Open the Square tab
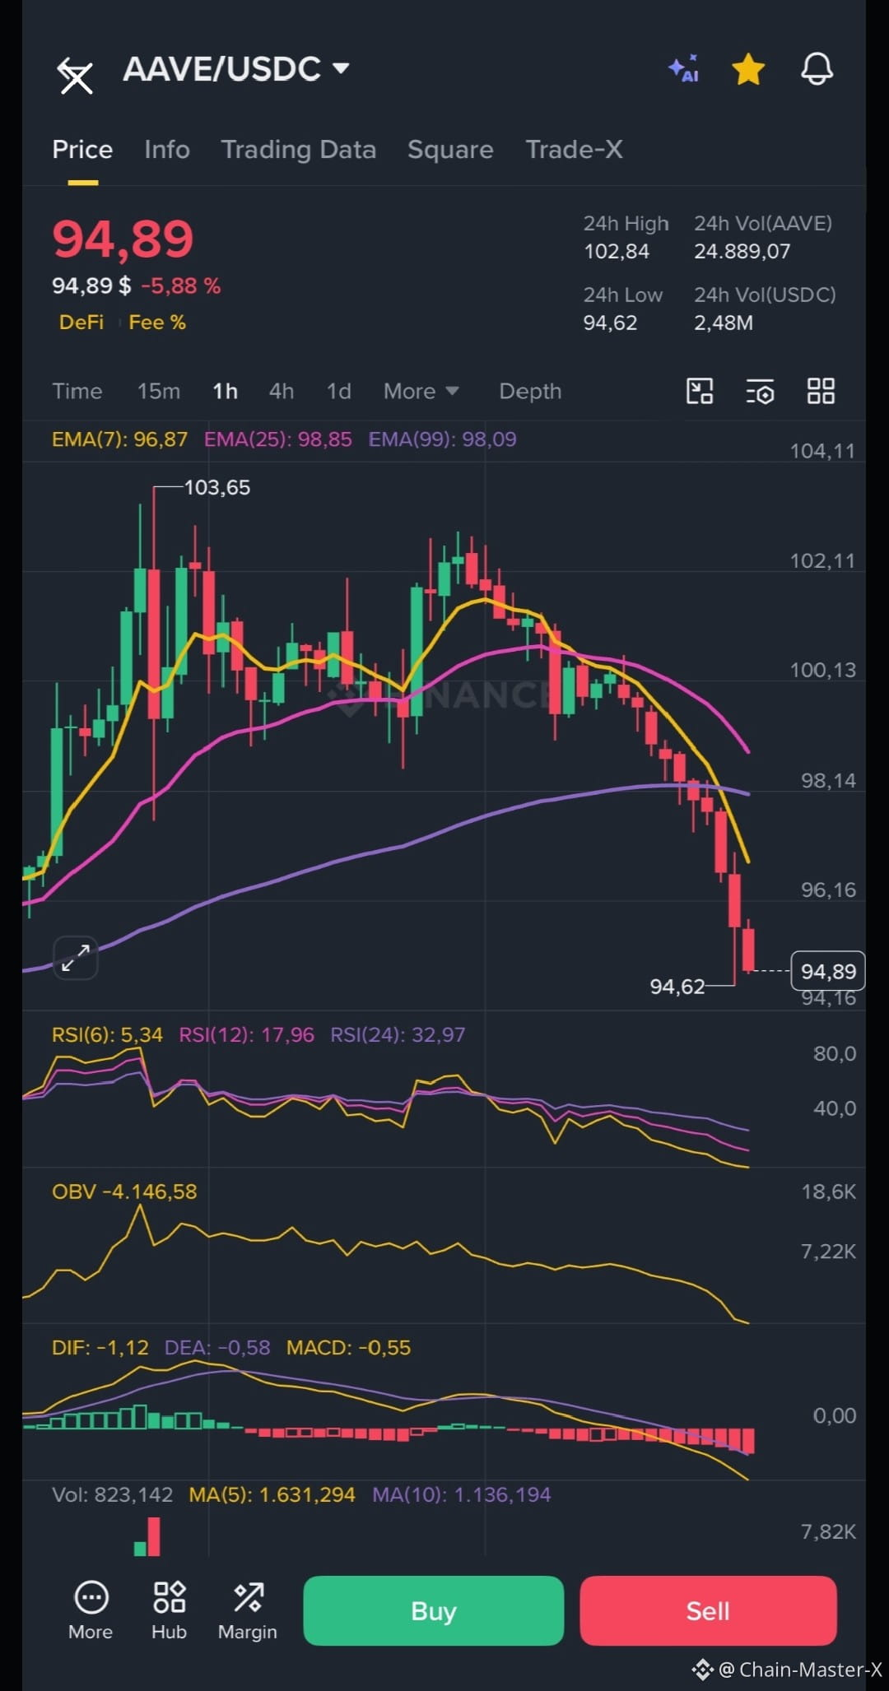This screenshot has width=889, height=1691. (450, 150)
